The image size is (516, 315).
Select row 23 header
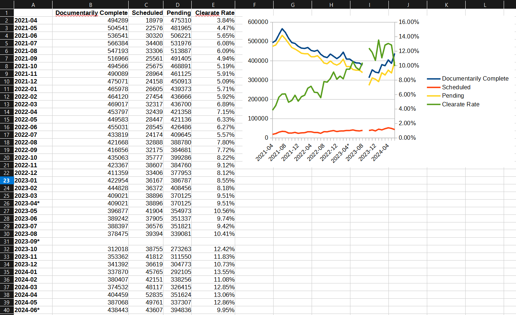[x=7, y=180]
